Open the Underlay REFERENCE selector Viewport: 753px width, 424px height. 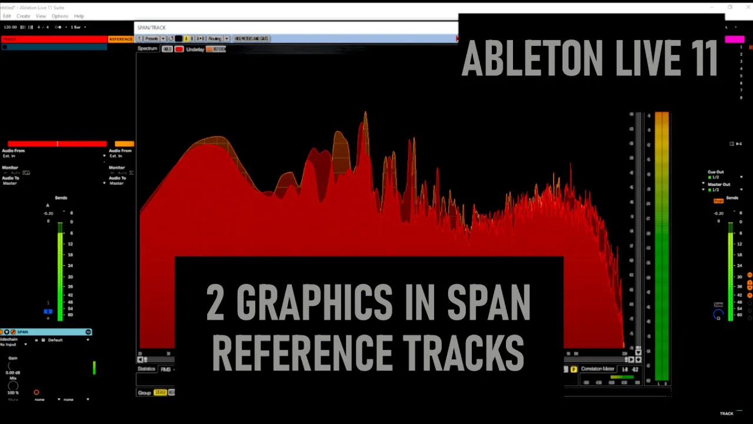(216, 49)
